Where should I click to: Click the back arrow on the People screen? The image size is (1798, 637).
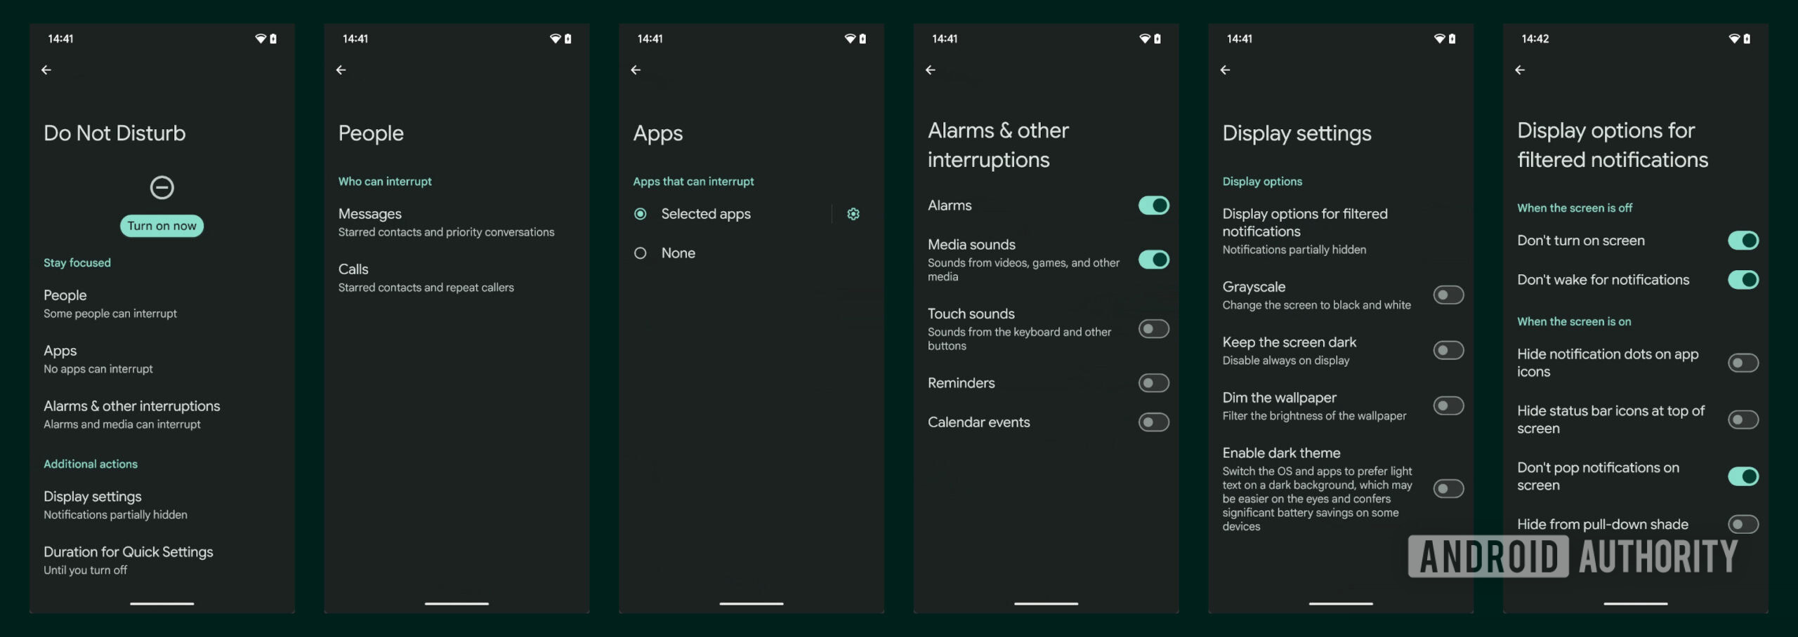tap(342, 69)
